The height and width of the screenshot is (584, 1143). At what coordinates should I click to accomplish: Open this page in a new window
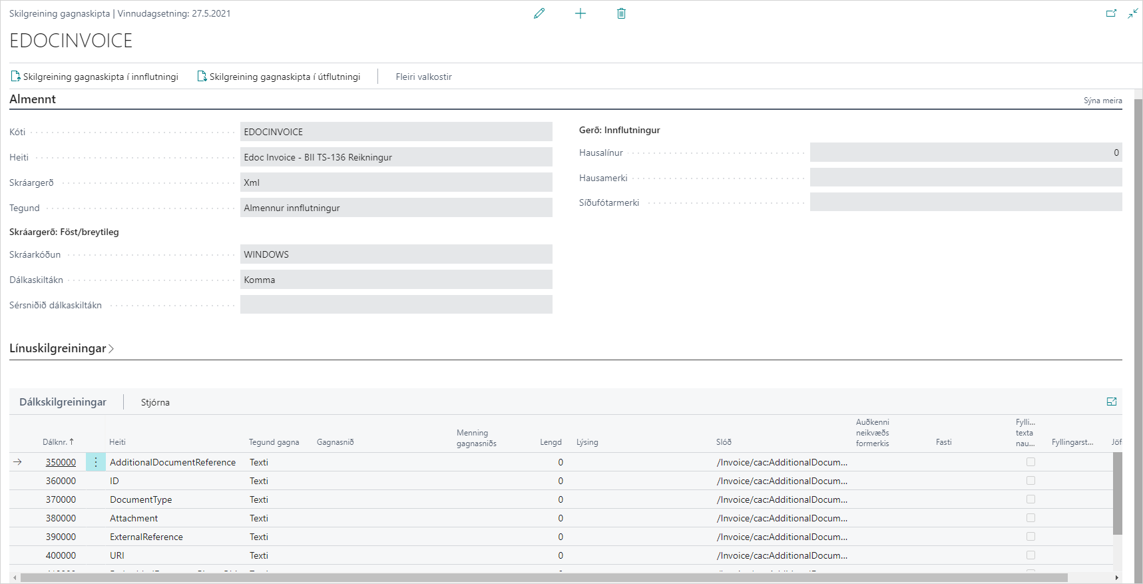(x=1111, y=13)
